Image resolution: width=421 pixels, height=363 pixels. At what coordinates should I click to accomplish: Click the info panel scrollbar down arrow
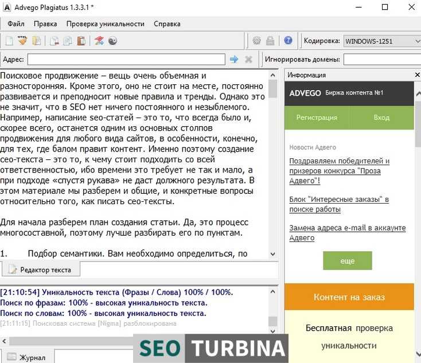coord(418,353)
